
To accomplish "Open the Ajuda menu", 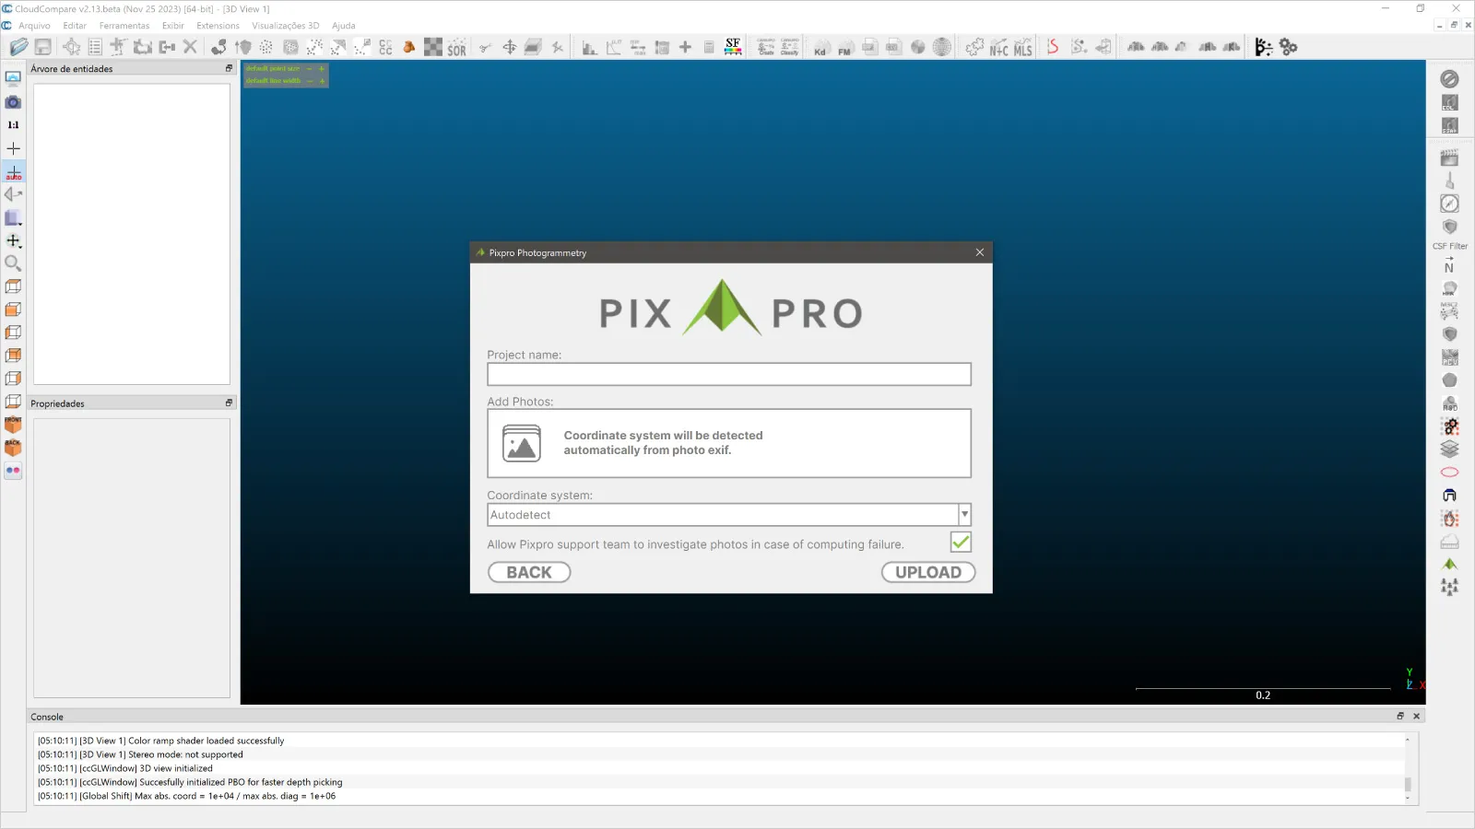I will click(344, 26).
